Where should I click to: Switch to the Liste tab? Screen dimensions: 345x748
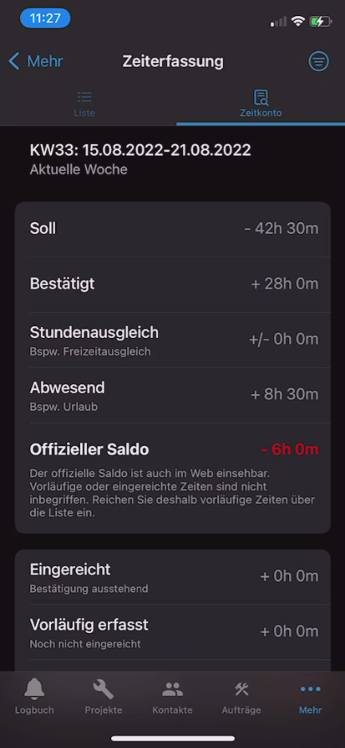pos(85,104)
